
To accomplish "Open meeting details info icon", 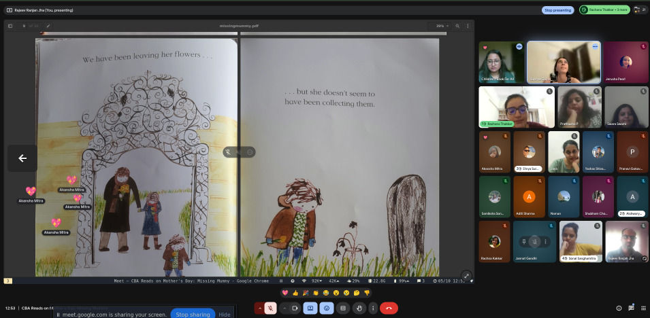I will point(619,308).
